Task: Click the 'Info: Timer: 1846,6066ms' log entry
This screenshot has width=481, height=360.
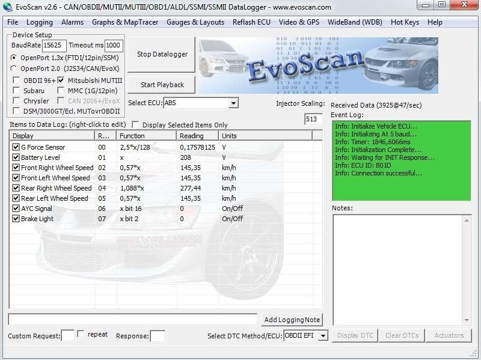Action: [372, 142]
